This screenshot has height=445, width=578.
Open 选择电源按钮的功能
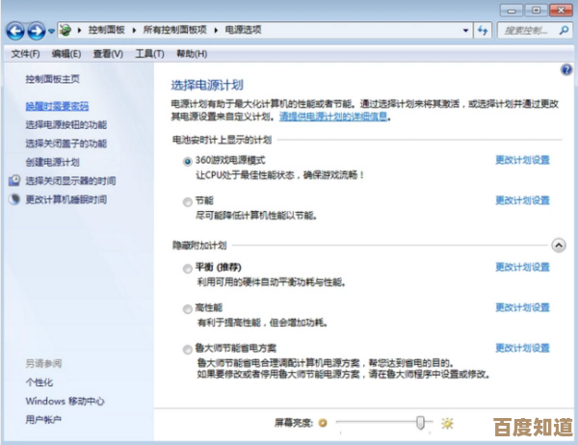point(66,125)
